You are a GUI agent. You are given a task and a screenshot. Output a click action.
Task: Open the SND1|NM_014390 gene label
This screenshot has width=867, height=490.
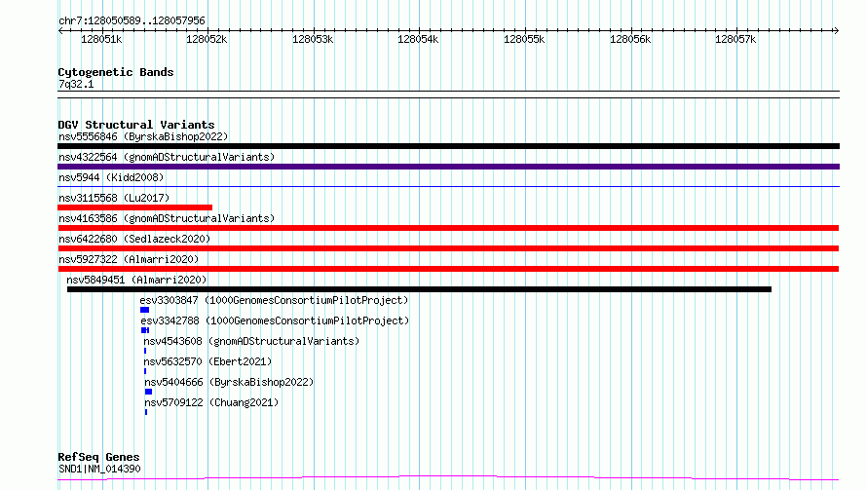click(99, 469)
